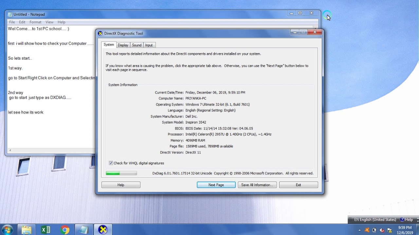Image resolution: width=419 pixels, height=235 pixels.
Task: Open Windows Explorer from the taskbar
Action: coord(27,230)
